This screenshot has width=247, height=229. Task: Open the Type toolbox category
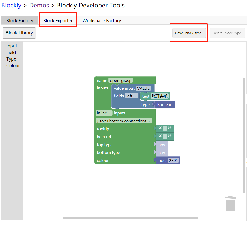pyautogui.click(x=11, y=59)
